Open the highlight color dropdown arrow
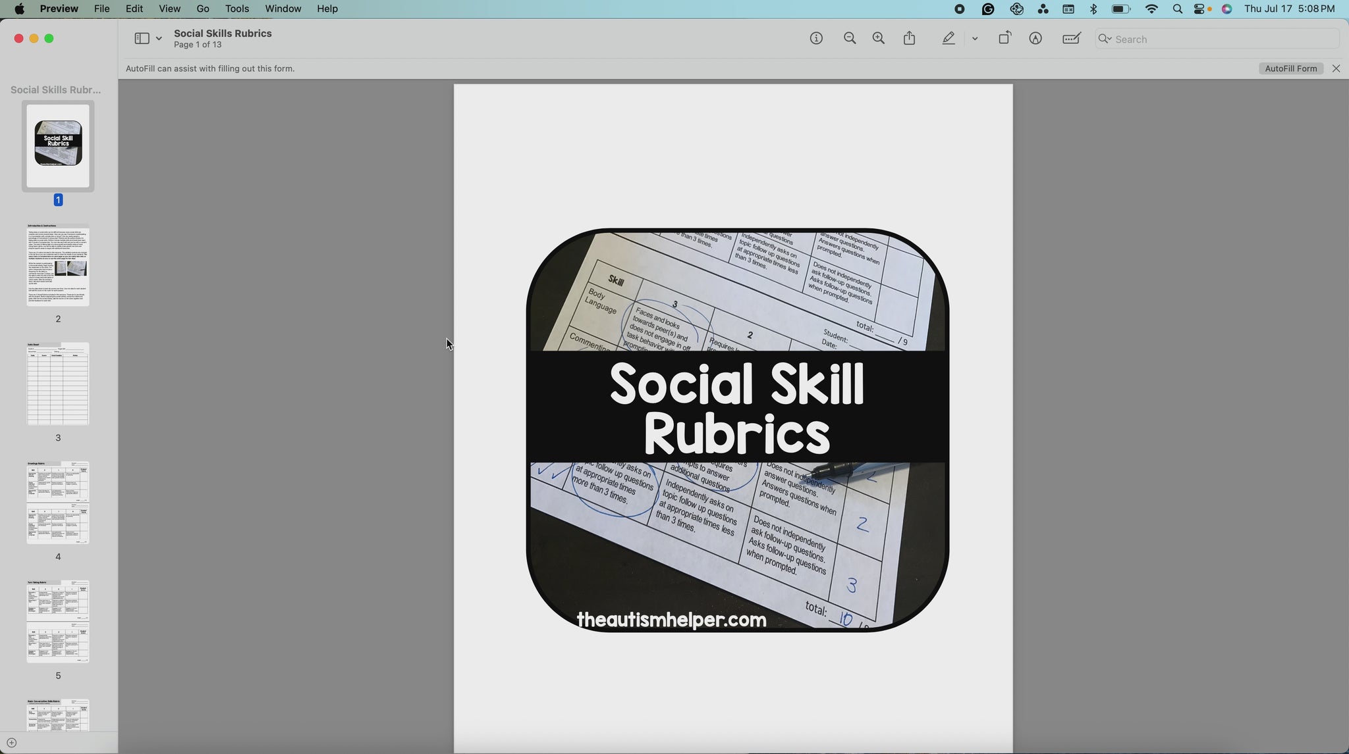 click(975, 39)
